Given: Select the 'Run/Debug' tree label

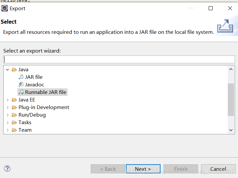Looking at the screenshot, I should coord(32,115).
